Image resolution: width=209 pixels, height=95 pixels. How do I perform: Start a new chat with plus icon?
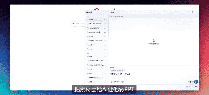click(x=106, y=12)
